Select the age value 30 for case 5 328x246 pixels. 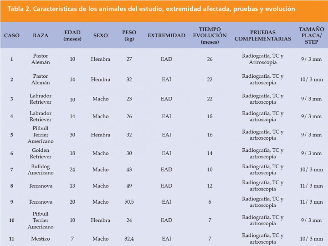[x=72, y=135]
